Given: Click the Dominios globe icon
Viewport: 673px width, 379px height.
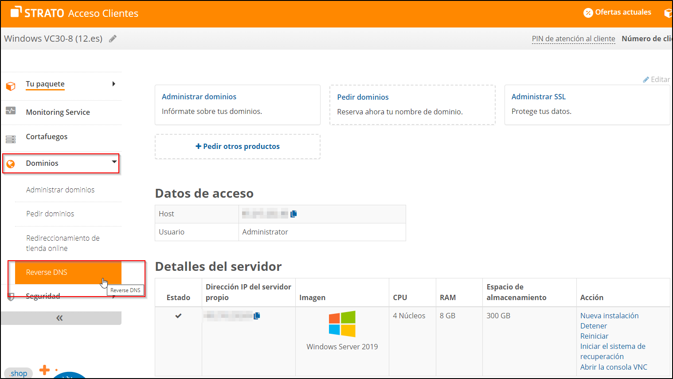Looking at the screenshot, I should (x=11, y=163).
